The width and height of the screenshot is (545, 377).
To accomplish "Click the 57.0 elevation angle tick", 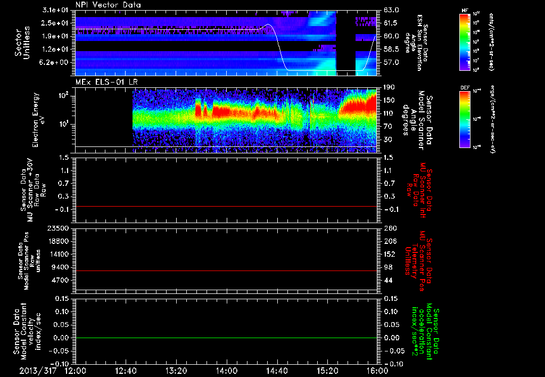I will pos(391,63).
